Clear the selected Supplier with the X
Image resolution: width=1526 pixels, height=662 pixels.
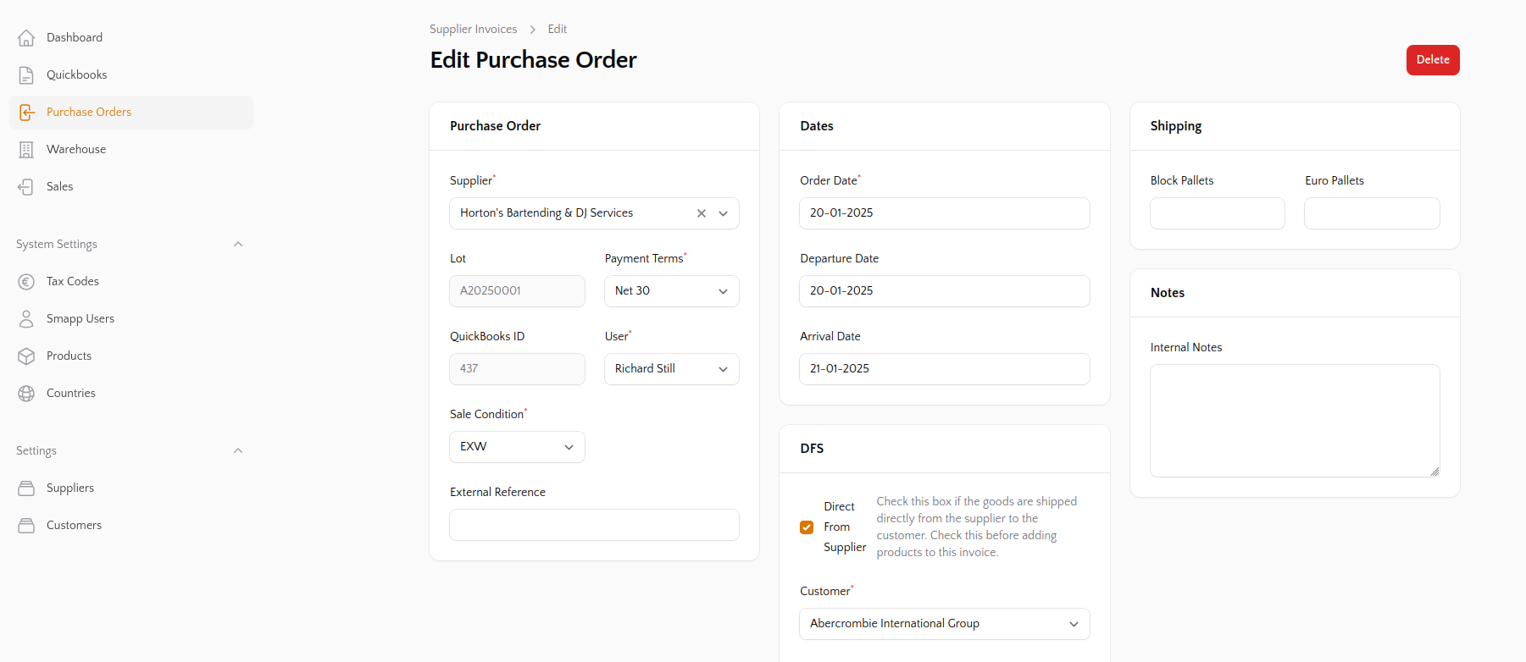702,213
